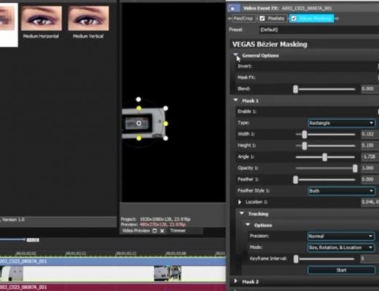Click the Feather 1 slider handle

click(295, 180)
